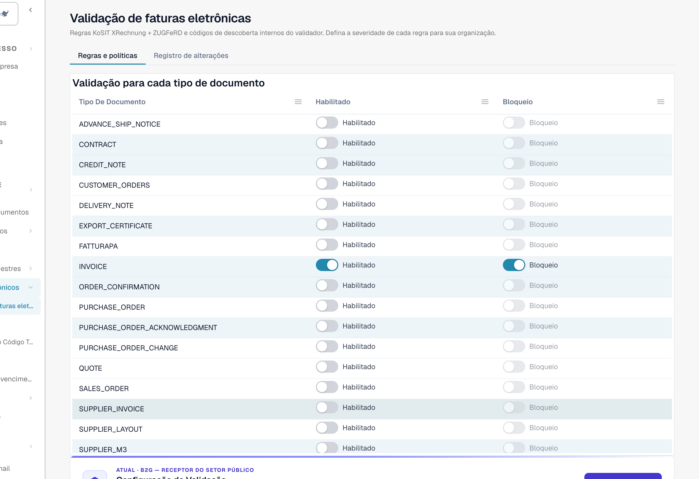699x479 pixels.
Task: Enable Habilitado for FATTURAPA
Action: click(327, 245)
